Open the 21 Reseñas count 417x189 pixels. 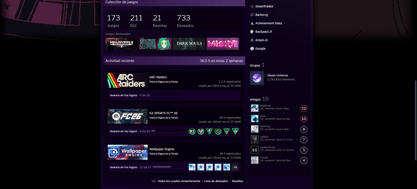[x=160, y=21]
